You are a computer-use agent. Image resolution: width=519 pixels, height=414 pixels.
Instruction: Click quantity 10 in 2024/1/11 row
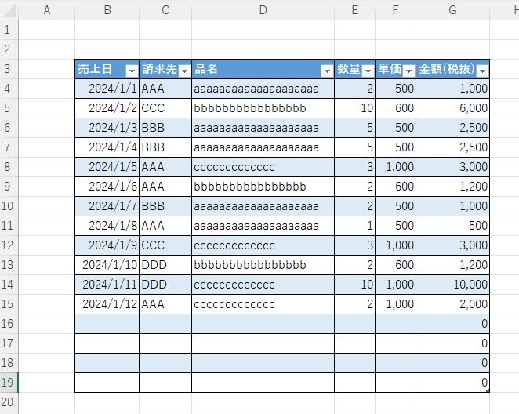tap(355, 285)
